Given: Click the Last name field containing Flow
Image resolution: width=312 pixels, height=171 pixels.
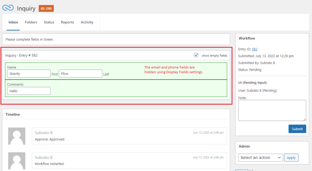Looking at the screenshot, I should click(x=80, y=73).
